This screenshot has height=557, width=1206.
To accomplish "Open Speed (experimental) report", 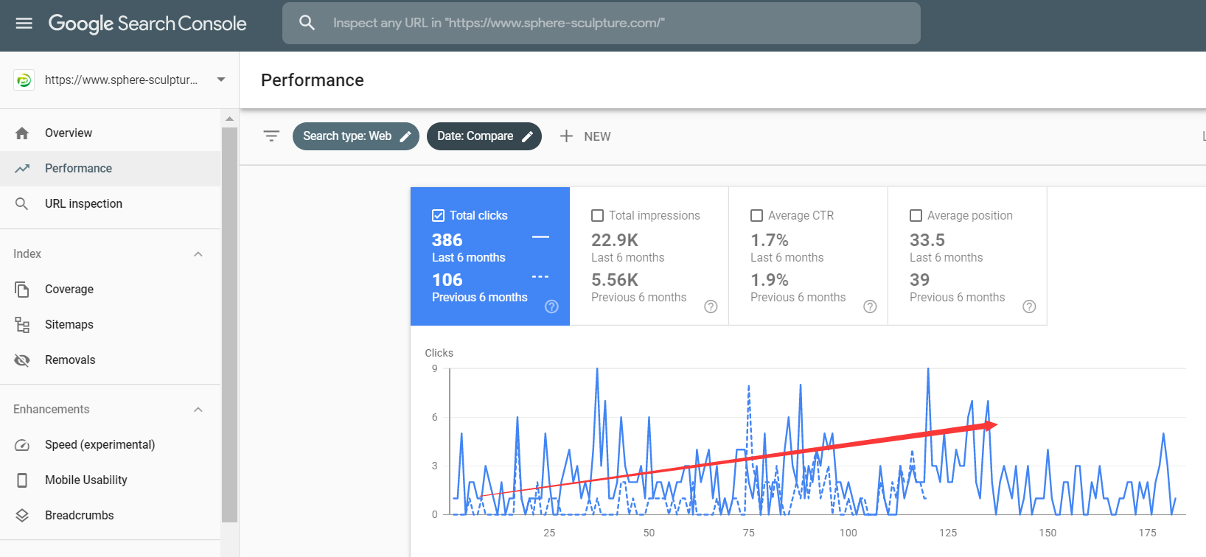I will [x=111, y=445].
